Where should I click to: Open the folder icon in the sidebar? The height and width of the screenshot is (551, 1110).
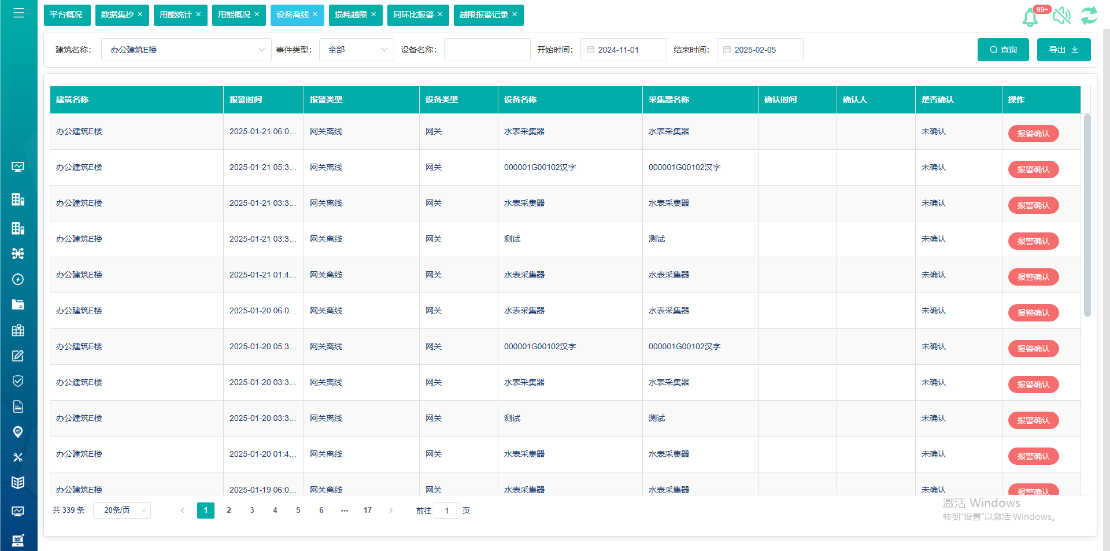[18, 305]
